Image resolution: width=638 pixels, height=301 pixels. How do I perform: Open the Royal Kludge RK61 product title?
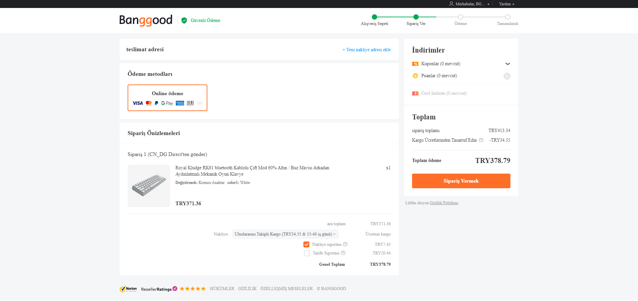(x=252, y=171)
